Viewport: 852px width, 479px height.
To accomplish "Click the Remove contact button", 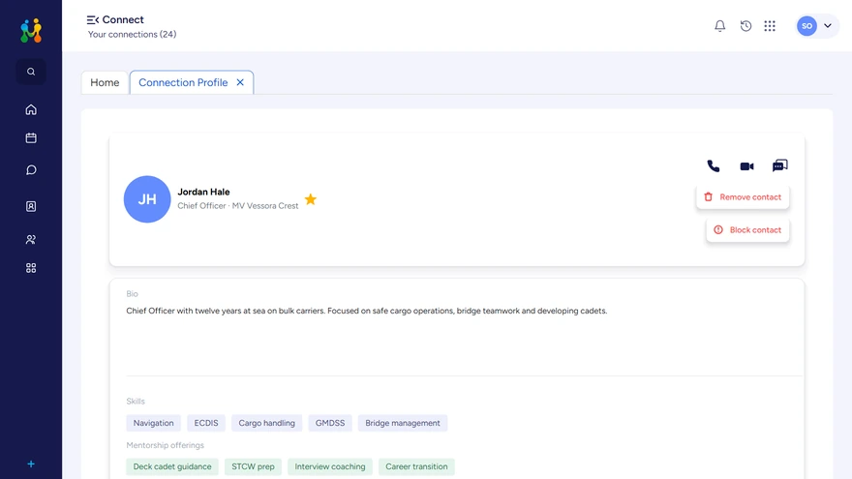I will tap(743, 197).
